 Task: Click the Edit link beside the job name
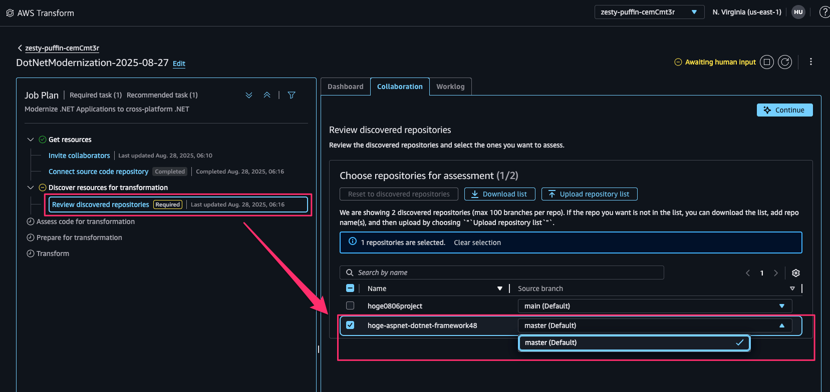[179, 63]
